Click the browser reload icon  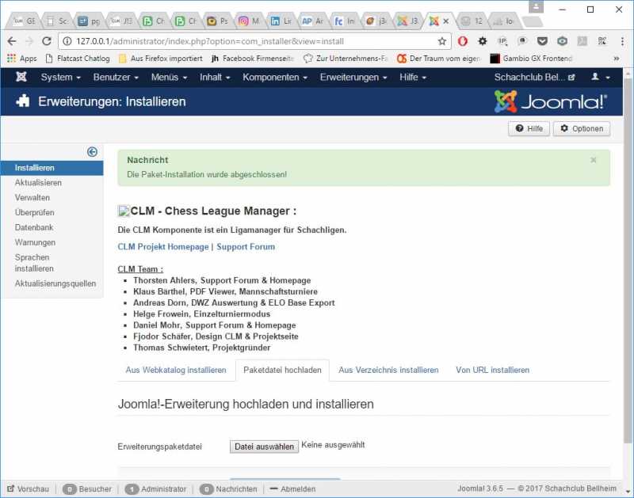click(47, 41)
